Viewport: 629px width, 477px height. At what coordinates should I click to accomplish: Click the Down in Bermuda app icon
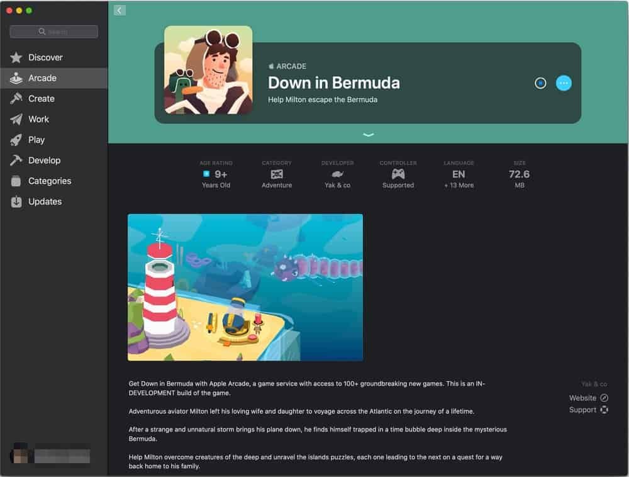click(x=208, y=70)
